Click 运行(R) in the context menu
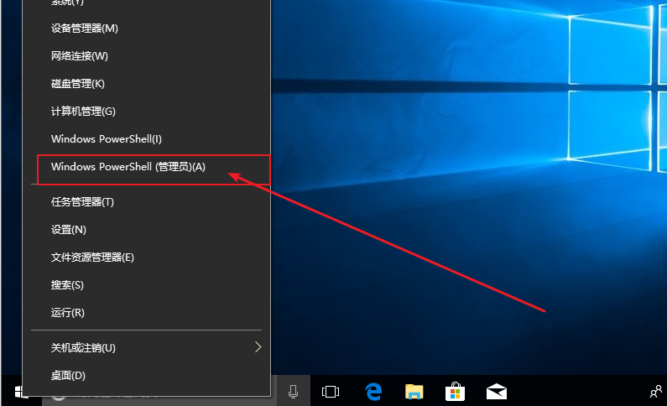Screen dimensions: 667x406 [x=68, y=313]
